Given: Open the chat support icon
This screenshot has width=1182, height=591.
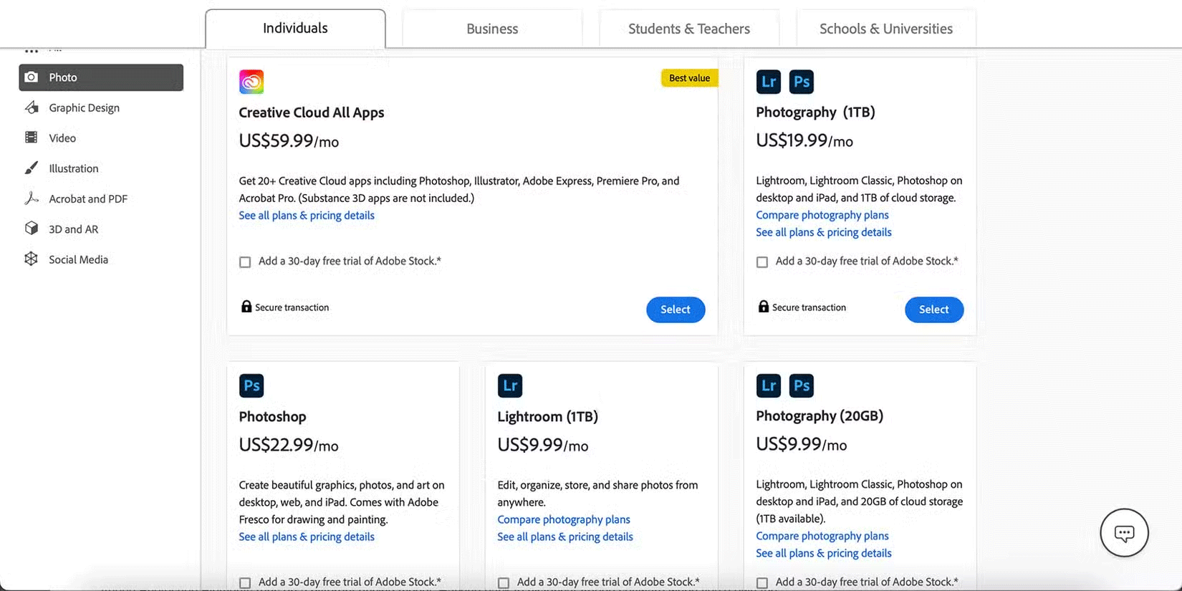Looking at the screenshot, I should [1124, 533].
